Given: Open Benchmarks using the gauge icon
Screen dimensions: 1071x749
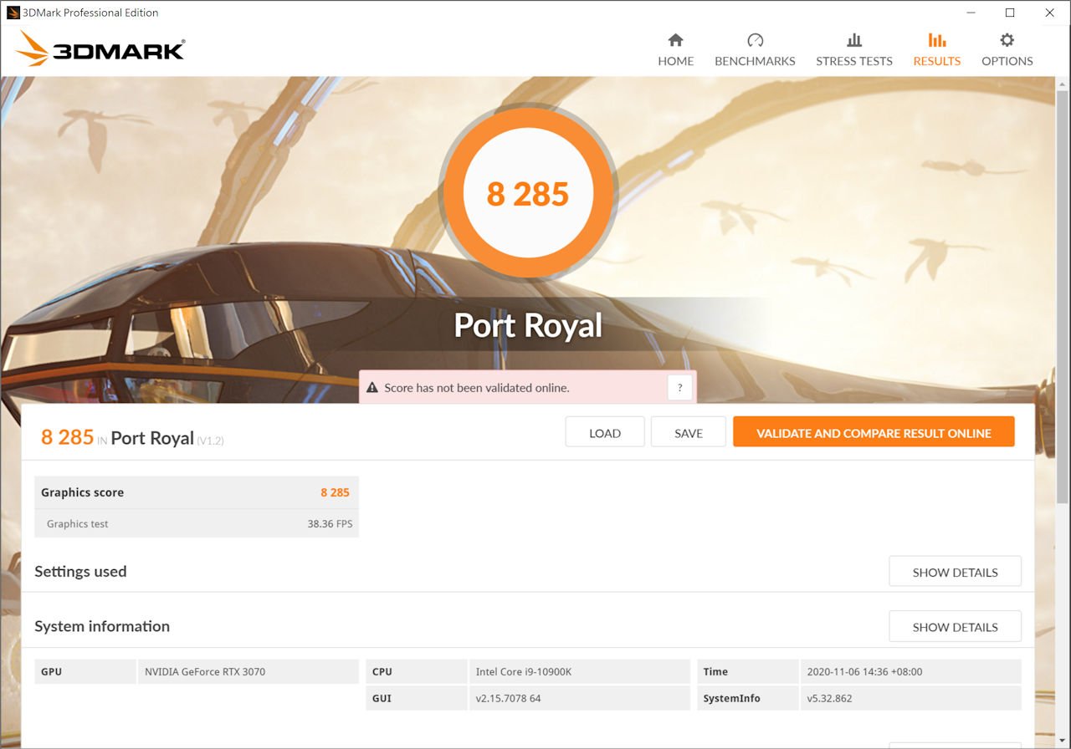Looking at the screenshot, I should point(755,40).
